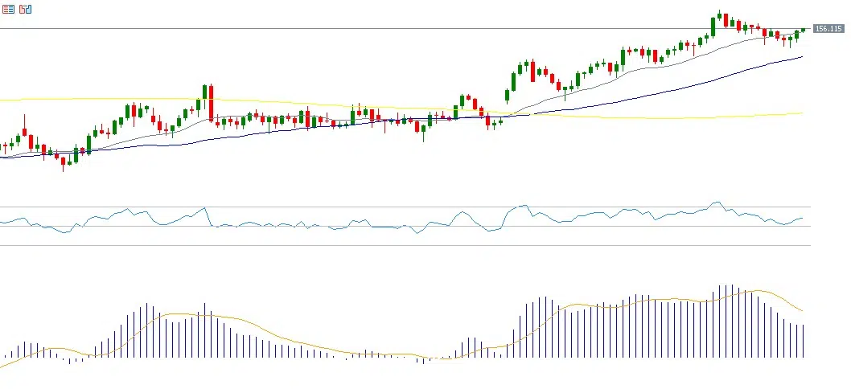Click the 156.115 current price label

828,29
